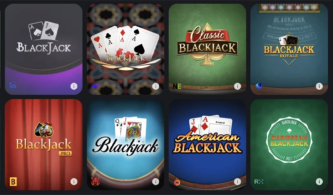The width and height of the screenshot is (333, 195).
Task: Click info icon on BlackJack Pro tile
Action: (x=74, y=182)
